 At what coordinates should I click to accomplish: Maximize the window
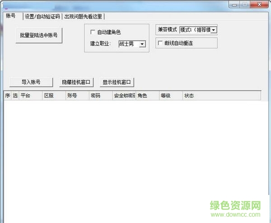click(245, 5)
